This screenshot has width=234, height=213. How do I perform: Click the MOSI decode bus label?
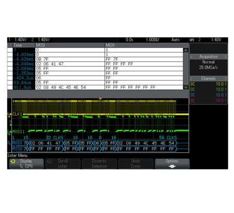point(17,143)
